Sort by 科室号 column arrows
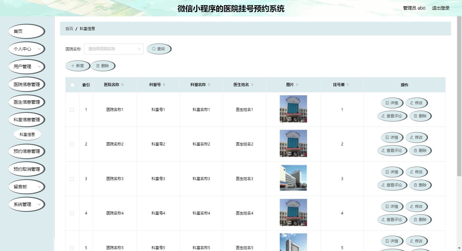The height and width of the screenshot is (251, 462). tap(164, 85)
